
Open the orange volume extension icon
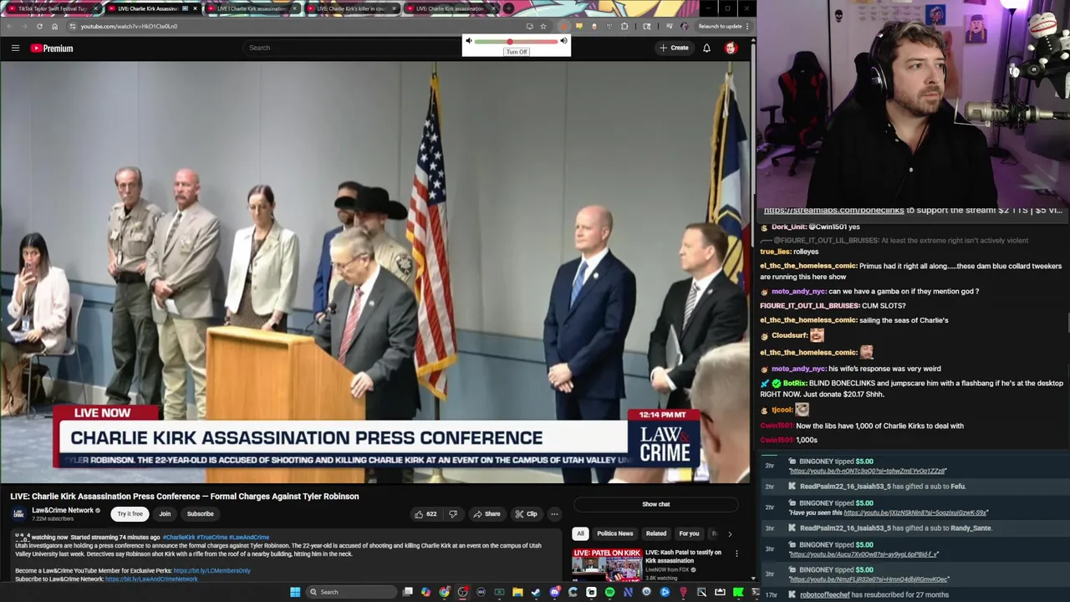pos(564,26)
